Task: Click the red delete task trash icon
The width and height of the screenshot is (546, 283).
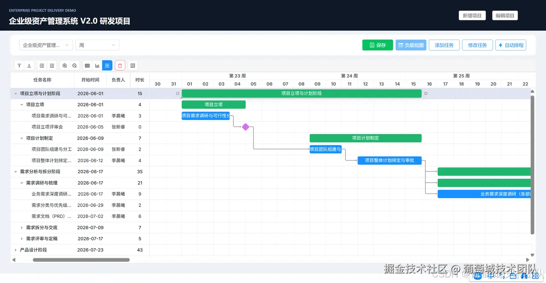Action: pos(120,66)
